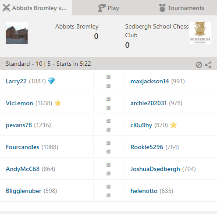Click the share icon in match header
217x214 pixels.
[208, 65]
